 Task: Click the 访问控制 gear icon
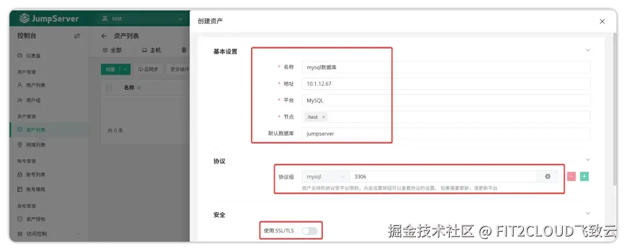[x=20, y=234]
